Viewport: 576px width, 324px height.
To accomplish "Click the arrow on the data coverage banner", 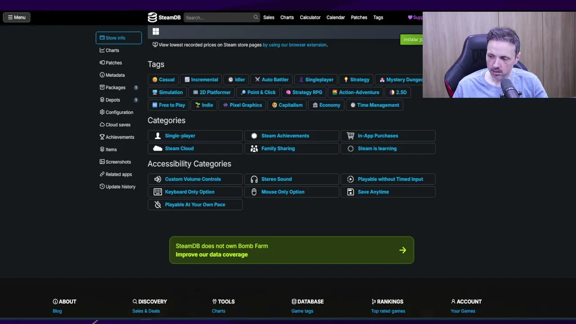I will tap(403, 250).
